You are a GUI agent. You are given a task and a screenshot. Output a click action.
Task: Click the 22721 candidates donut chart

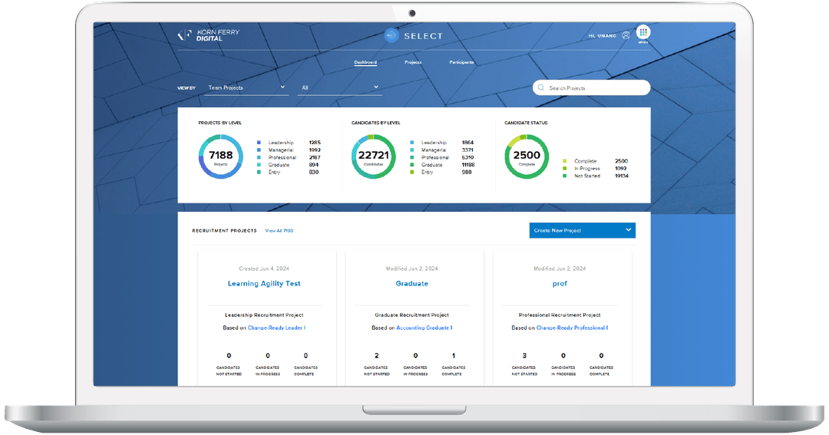coord(373,157)
